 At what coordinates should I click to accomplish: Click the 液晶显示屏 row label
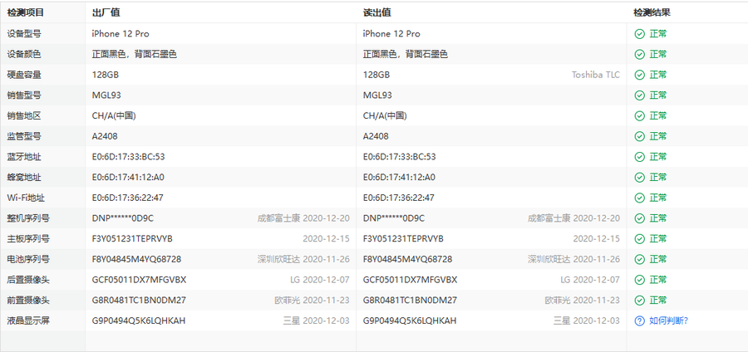pyautogui.click(x=28, y=320)
